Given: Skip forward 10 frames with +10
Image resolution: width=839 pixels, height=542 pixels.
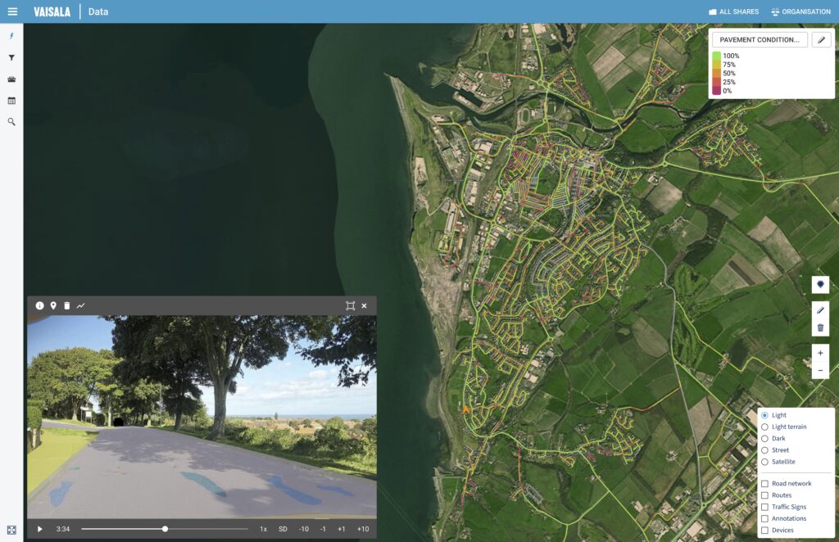Looking at the screenshot, I should coord(363,529).
